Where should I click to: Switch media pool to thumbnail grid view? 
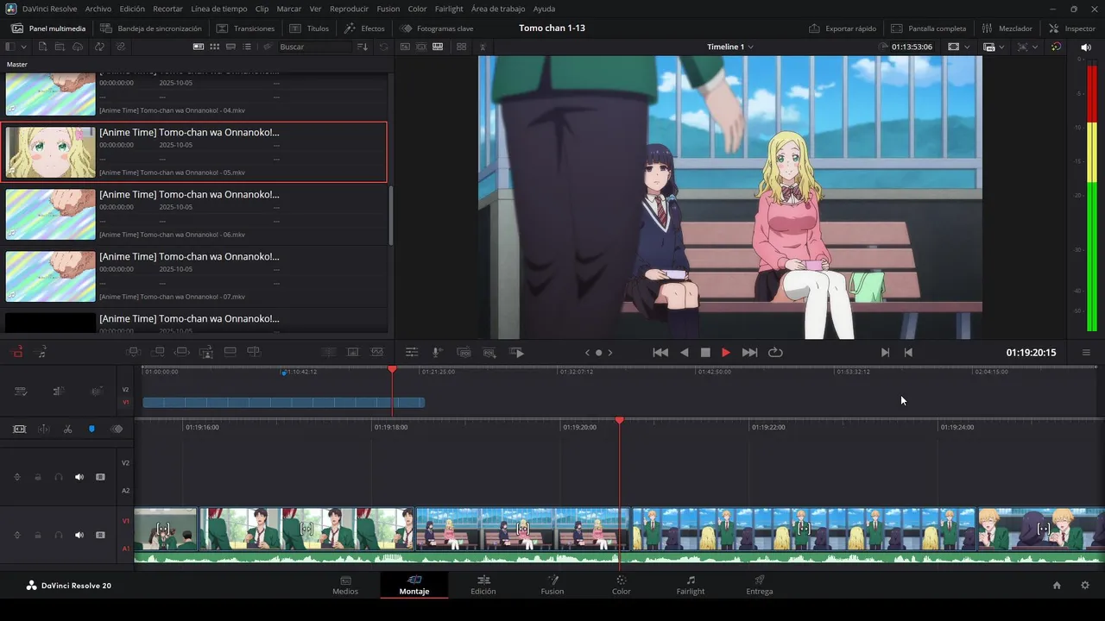(x=214, y=47)
